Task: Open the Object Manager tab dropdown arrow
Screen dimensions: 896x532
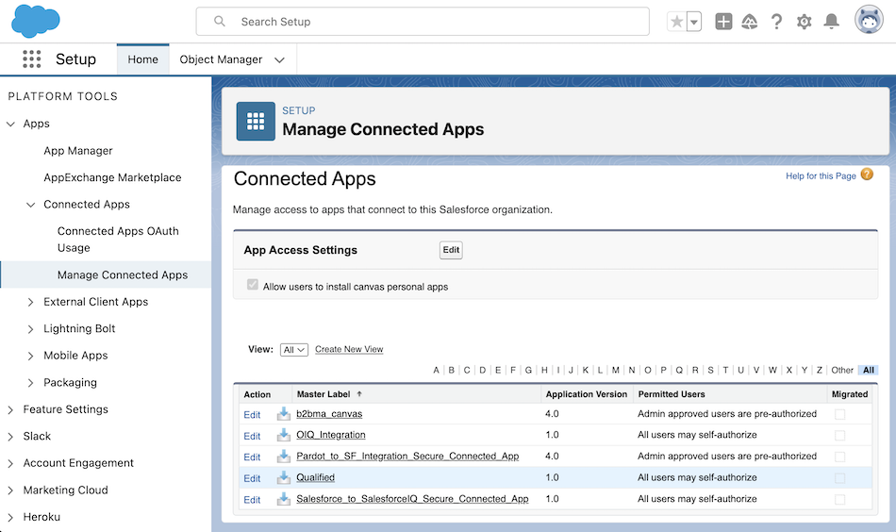Action: [x=279, y=60]
